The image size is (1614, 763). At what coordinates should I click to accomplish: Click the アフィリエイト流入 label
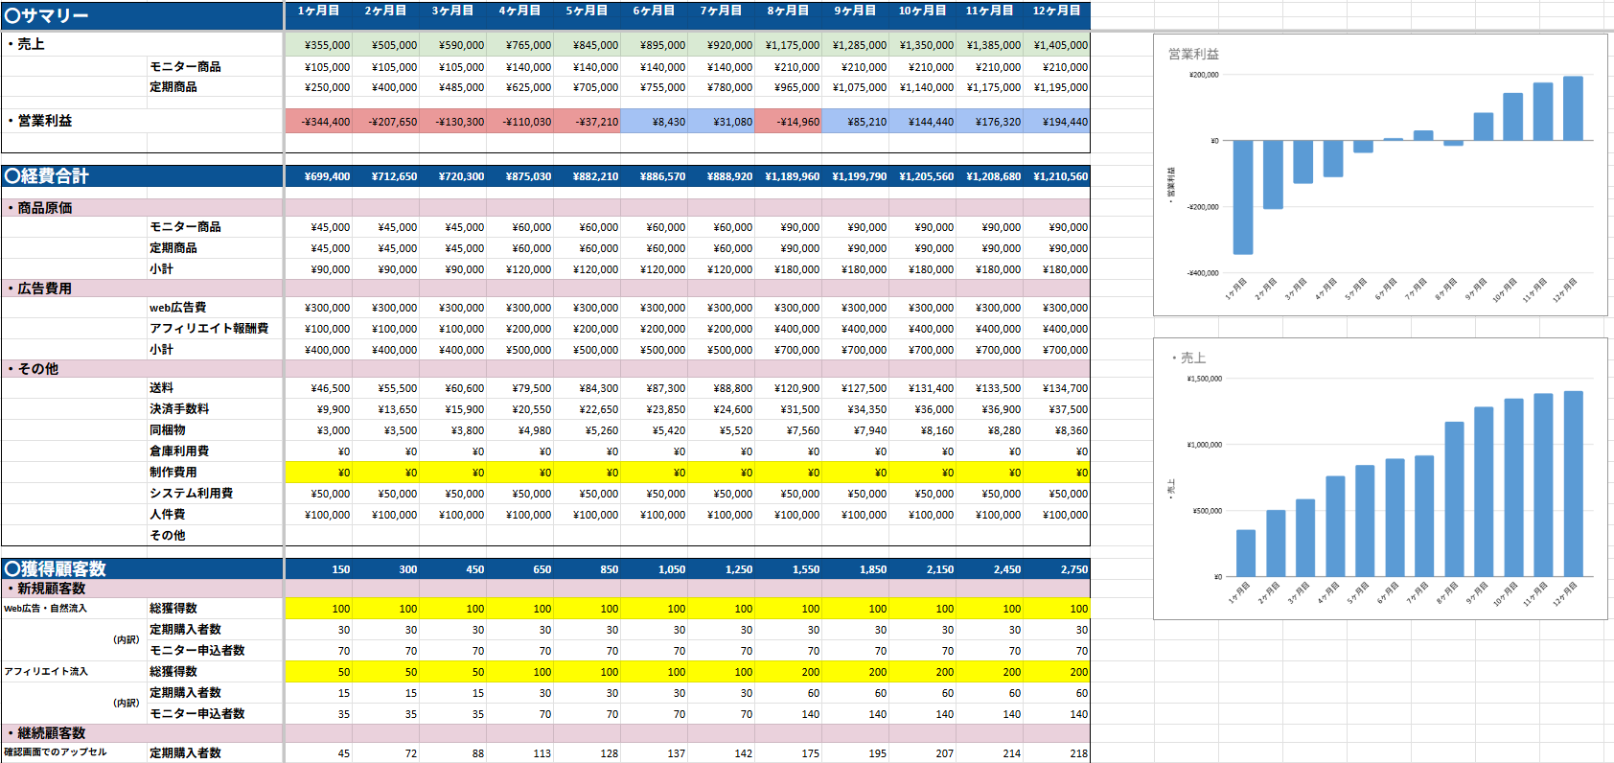pyautogui.click(x=45, y=672)
